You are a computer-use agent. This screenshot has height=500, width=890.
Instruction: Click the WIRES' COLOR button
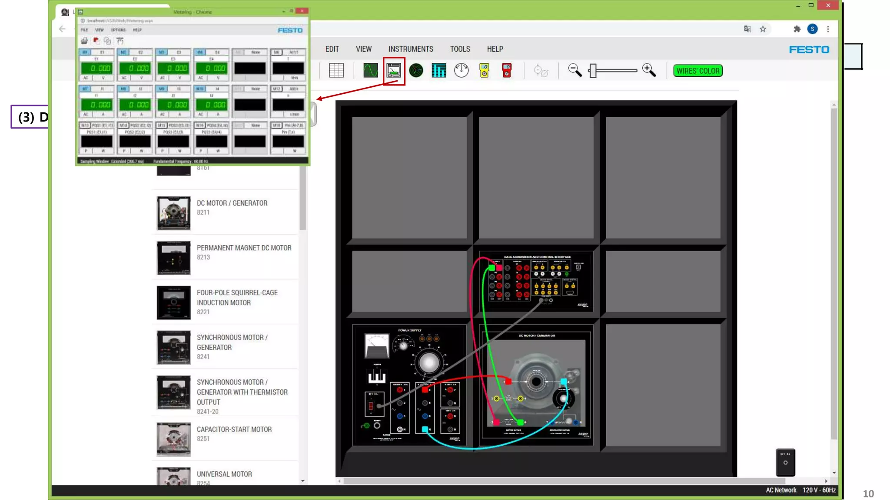pos(697,71)
